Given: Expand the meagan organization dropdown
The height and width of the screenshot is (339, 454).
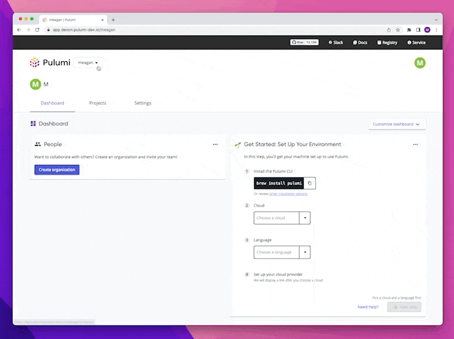Looking at the screenshot, I should 88,62.
